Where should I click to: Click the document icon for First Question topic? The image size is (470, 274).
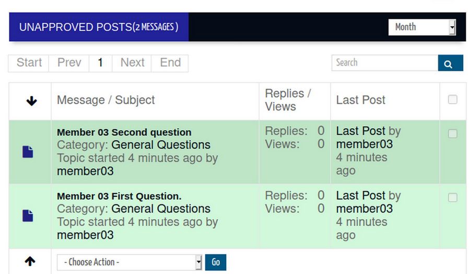pos(28,215)
